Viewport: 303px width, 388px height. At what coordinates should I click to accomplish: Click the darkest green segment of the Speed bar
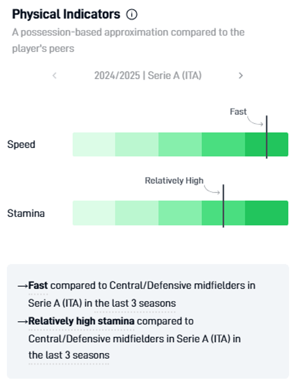point(279,144)
